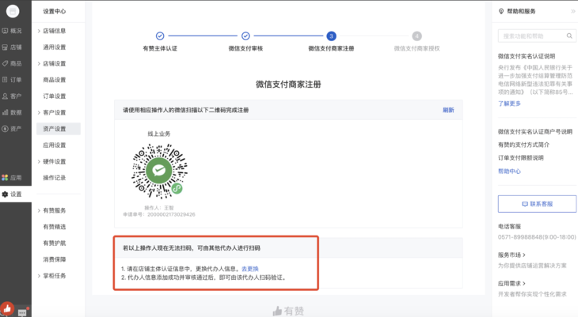Open 订单支付限额说明 article
This screenshot has height=317, width=578.
point(520,157)
